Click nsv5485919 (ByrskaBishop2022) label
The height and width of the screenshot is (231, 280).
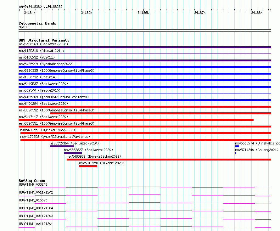coord(46,64)
